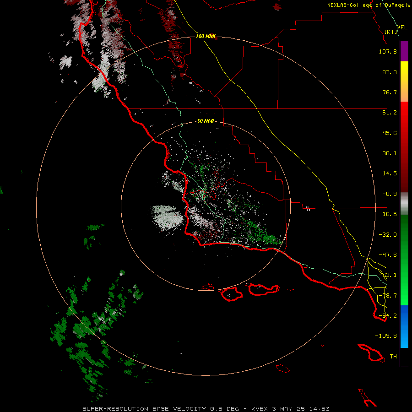Click the NEXLAB-College of DuPage title text

click(368, 5)
